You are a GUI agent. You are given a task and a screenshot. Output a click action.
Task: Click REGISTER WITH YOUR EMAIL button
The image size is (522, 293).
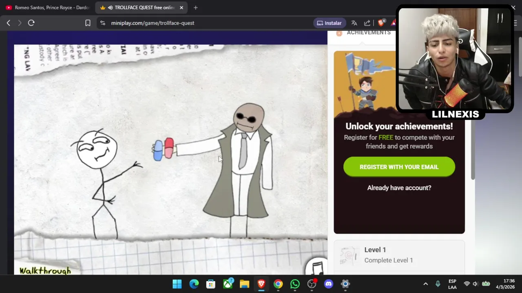pyautogui.click(x=399, y=167)
